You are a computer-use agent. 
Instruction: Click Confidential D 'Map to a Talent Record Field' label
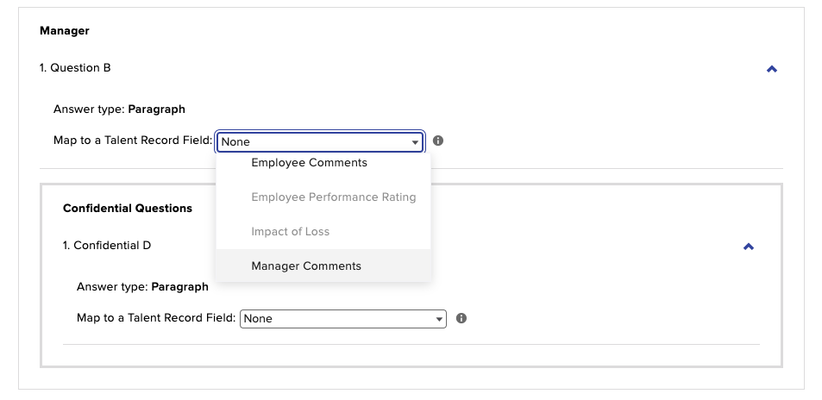156,318
